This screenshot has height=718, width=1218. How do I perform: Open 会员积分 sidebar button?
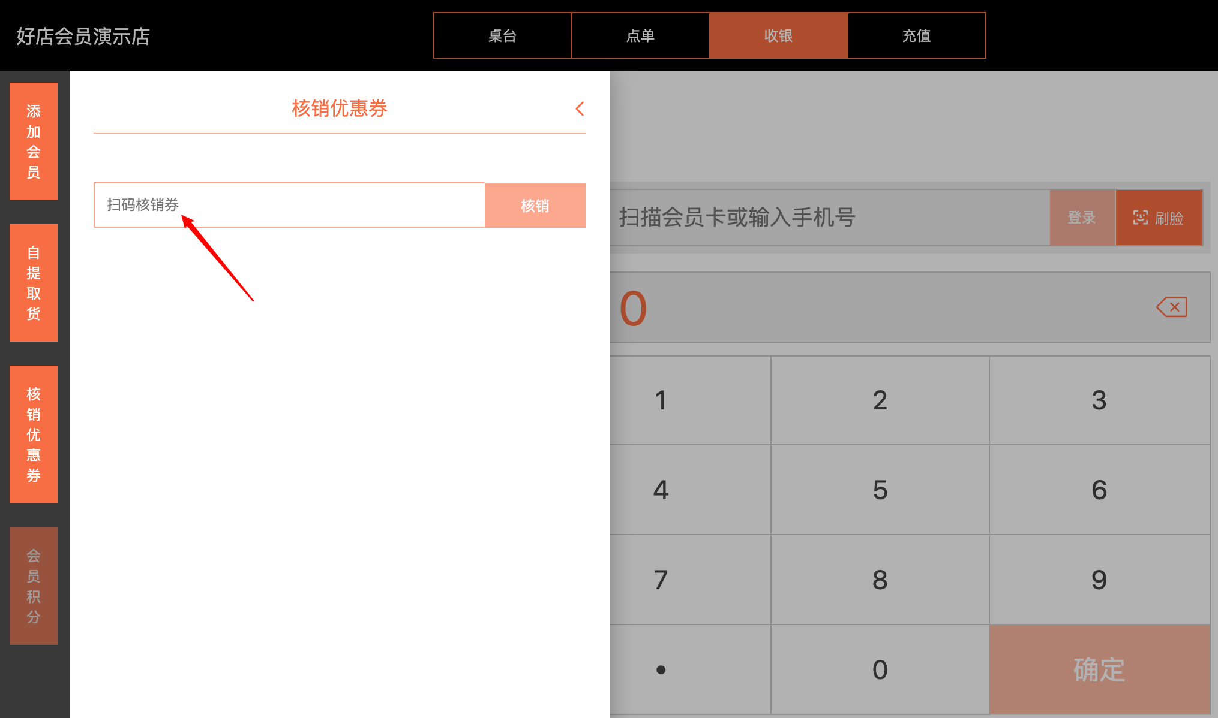click(x=34, y=586)
